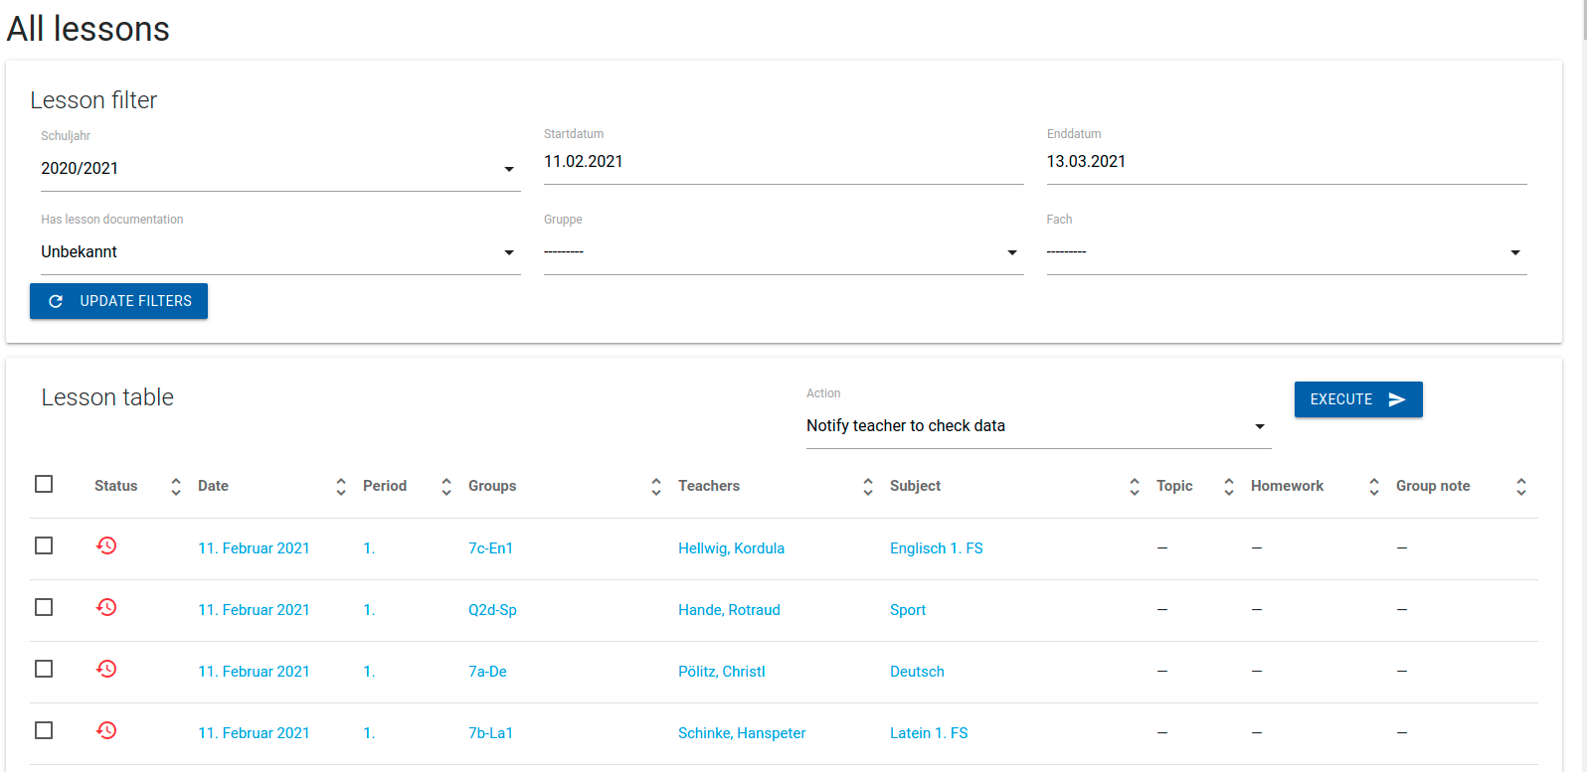Sort table by Teachers column arrows
Viewport: 1587px width, 772px height.
click(868, 486)
